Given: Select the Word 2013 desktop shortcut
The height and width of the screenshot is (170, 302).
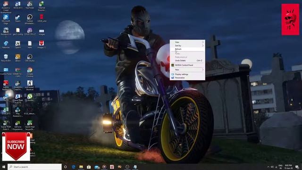Looking at the screenshot, I should coord(18,5).
